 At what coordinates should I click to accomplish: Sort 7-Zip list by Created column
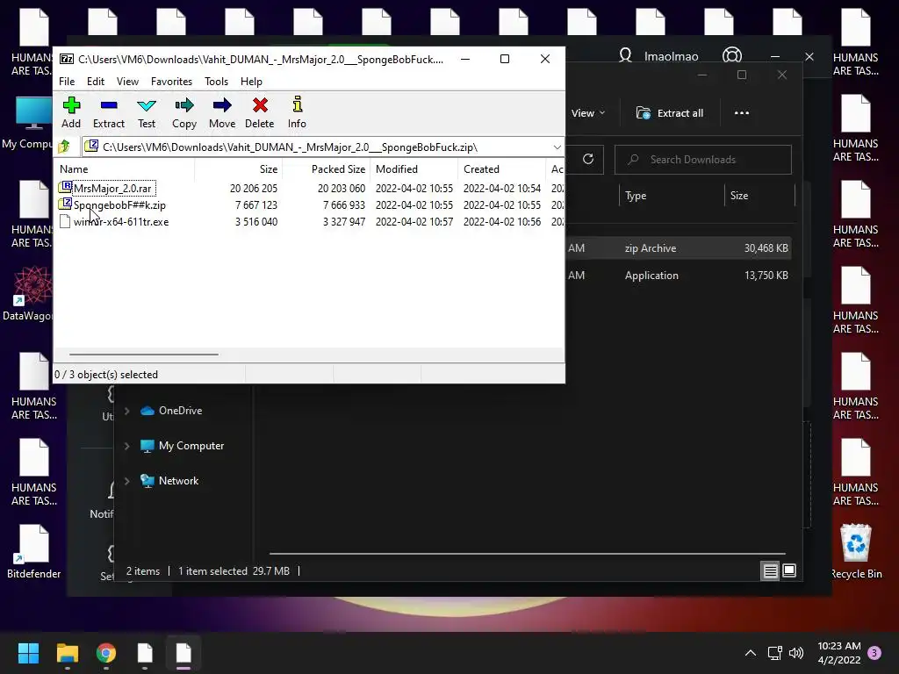point(501,169)
